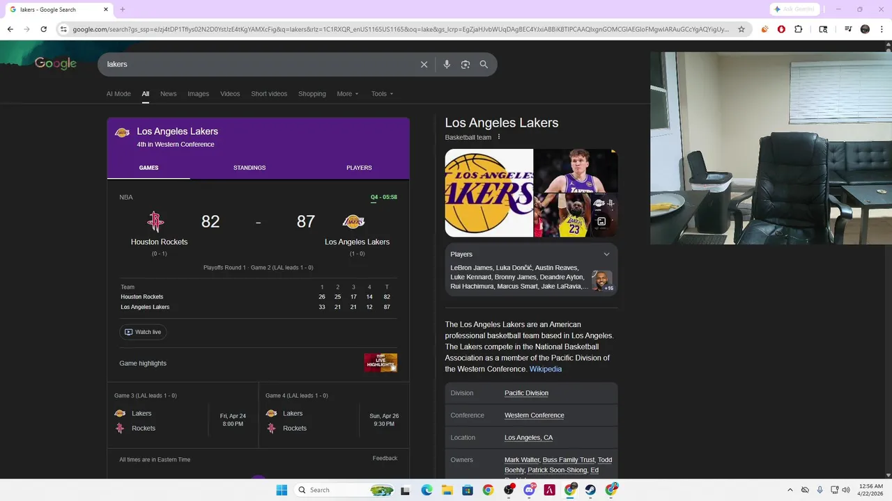Viewport: 892px width, 501px height.
Task: Click the magnifier search button
Action: click(484, 64)
